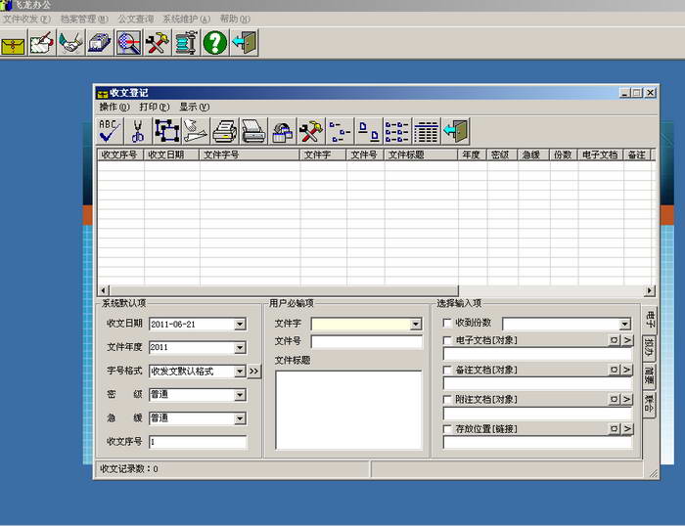This screenshot has width=685, height=526.
Task: Open the 收文日期 date dropdown
Action: (x=240, y=325)
